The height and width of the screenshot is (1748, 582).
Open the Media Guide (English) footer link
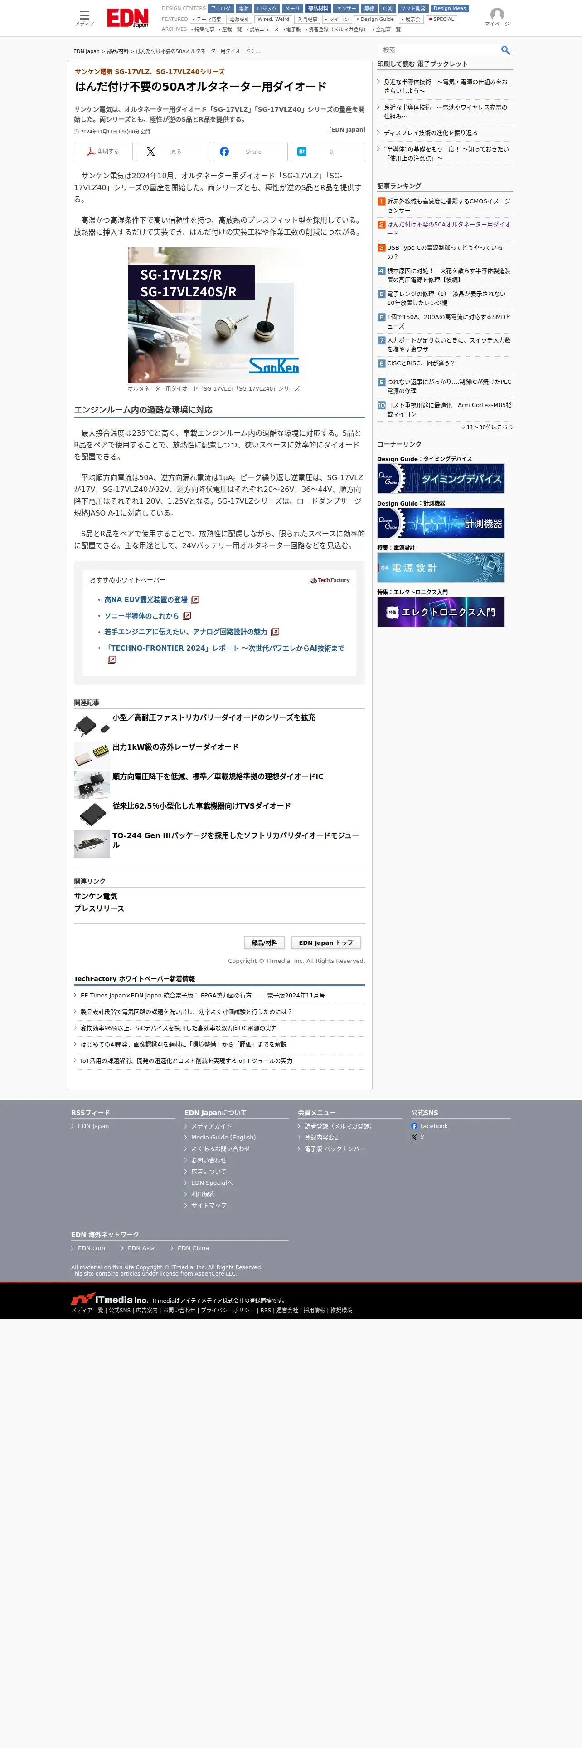click(x=223, y=1137)
